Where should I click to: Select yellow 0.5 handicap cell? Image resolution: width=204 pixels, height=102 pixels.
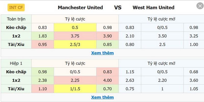(x=75, y=28)
